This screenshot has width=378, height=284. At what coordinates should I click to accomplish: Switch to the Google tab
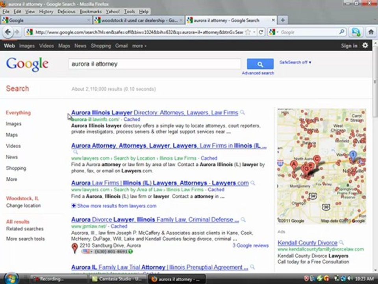tap(46, 20)
